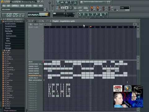149x112 pixels.
Task: Open the playlist options menu arrow
Action: click(29, 21)
